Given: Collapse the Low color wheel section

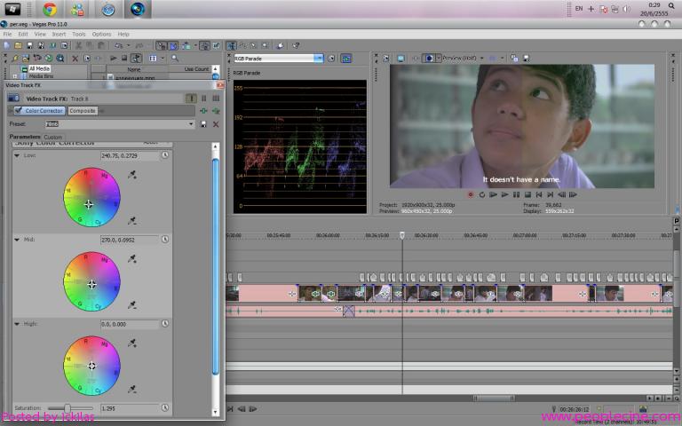Looking at the screenshot, I should [17, 155].
